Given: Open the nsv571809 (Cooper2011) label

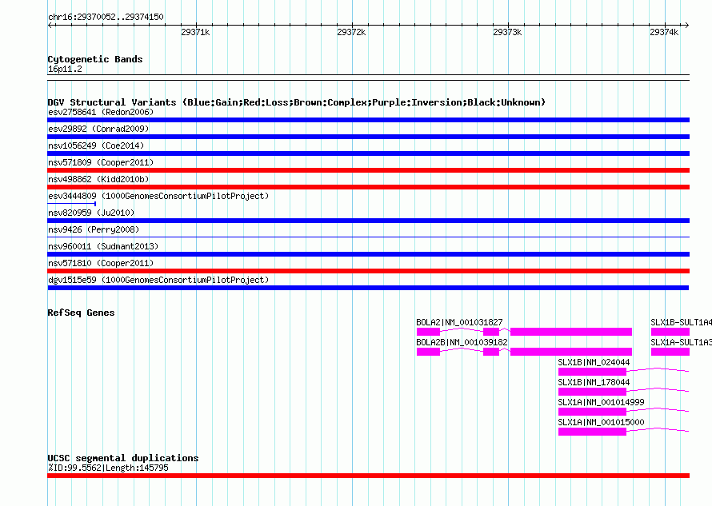Looking at the screenshot, I should (101, 162).
